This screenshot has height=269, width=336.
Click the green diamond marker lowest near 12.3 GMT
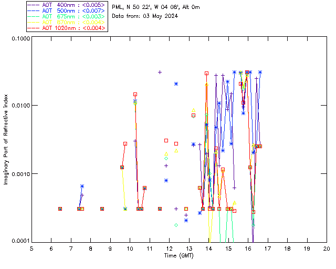[176, 225]
